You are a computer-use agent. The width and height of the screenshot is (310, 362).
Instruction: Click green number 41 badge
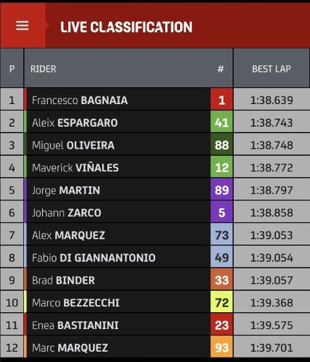click(222, 122)
